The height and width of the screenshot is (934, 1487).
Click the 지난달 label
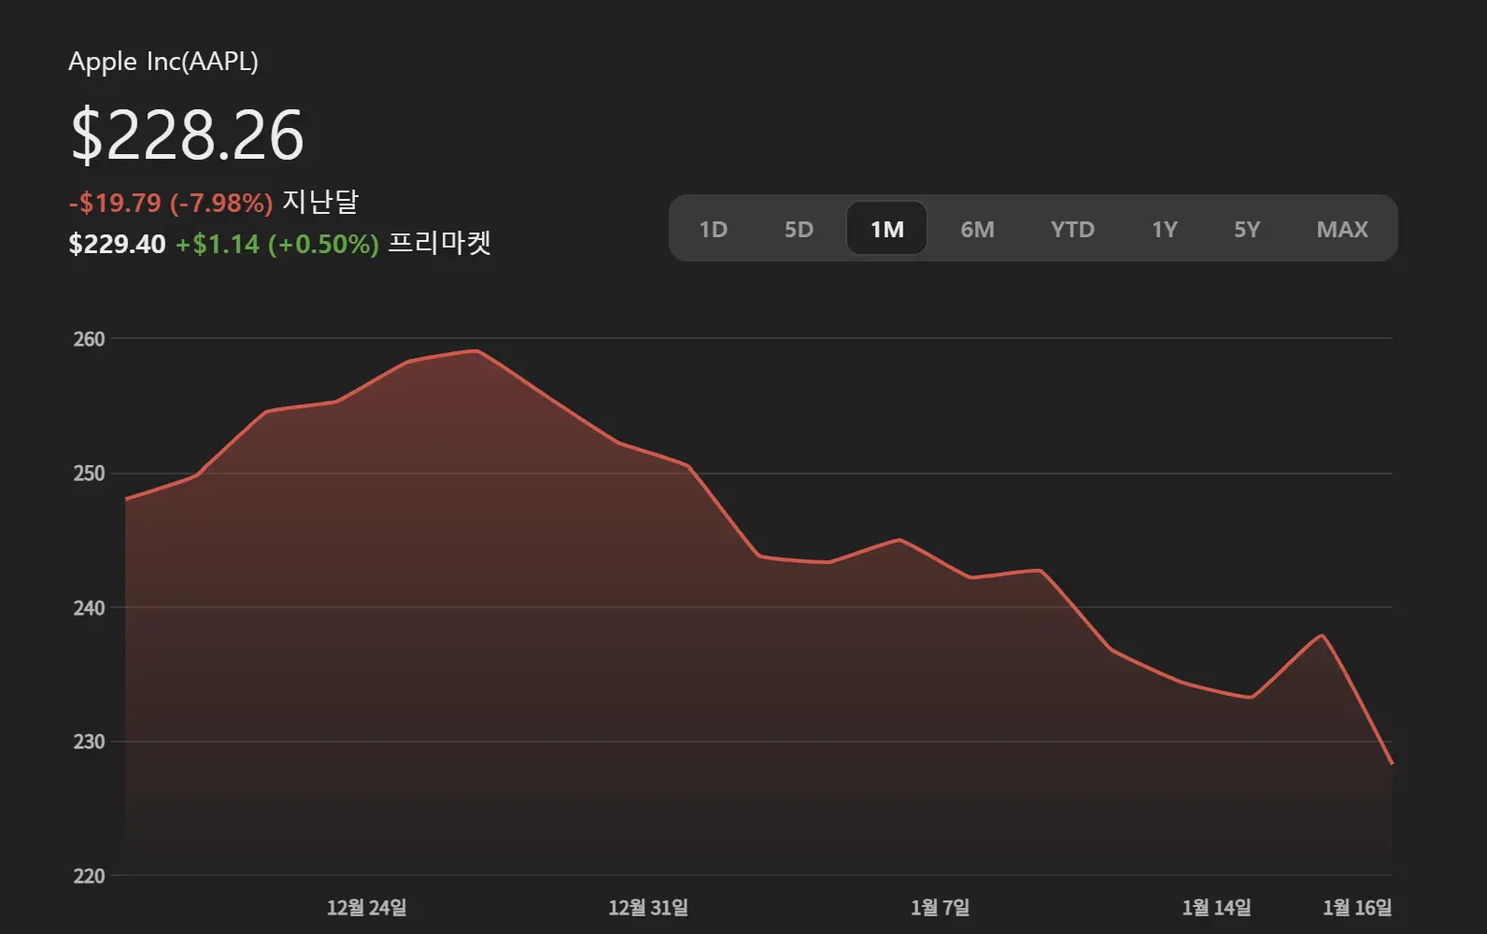pos(320,202)
